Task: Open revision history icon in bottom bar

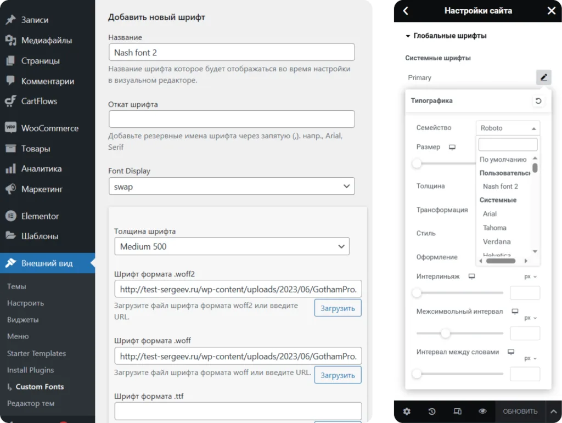Action: pos(432,411)
